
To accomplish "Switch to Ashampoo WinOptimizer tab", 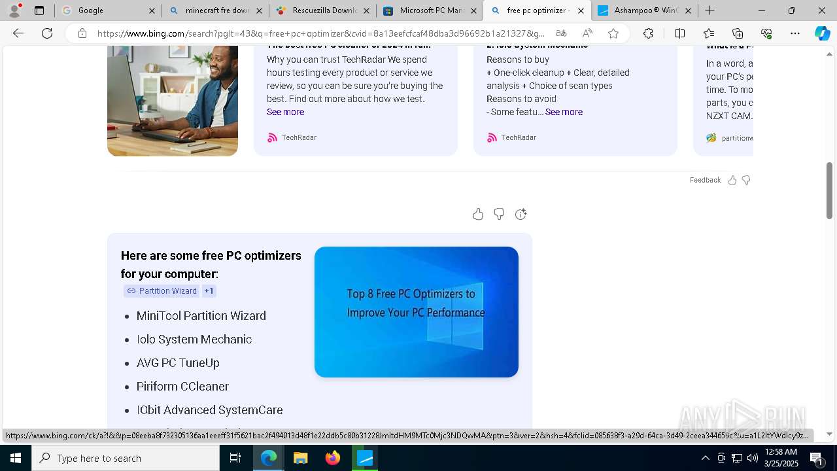I will click(644, 10).
